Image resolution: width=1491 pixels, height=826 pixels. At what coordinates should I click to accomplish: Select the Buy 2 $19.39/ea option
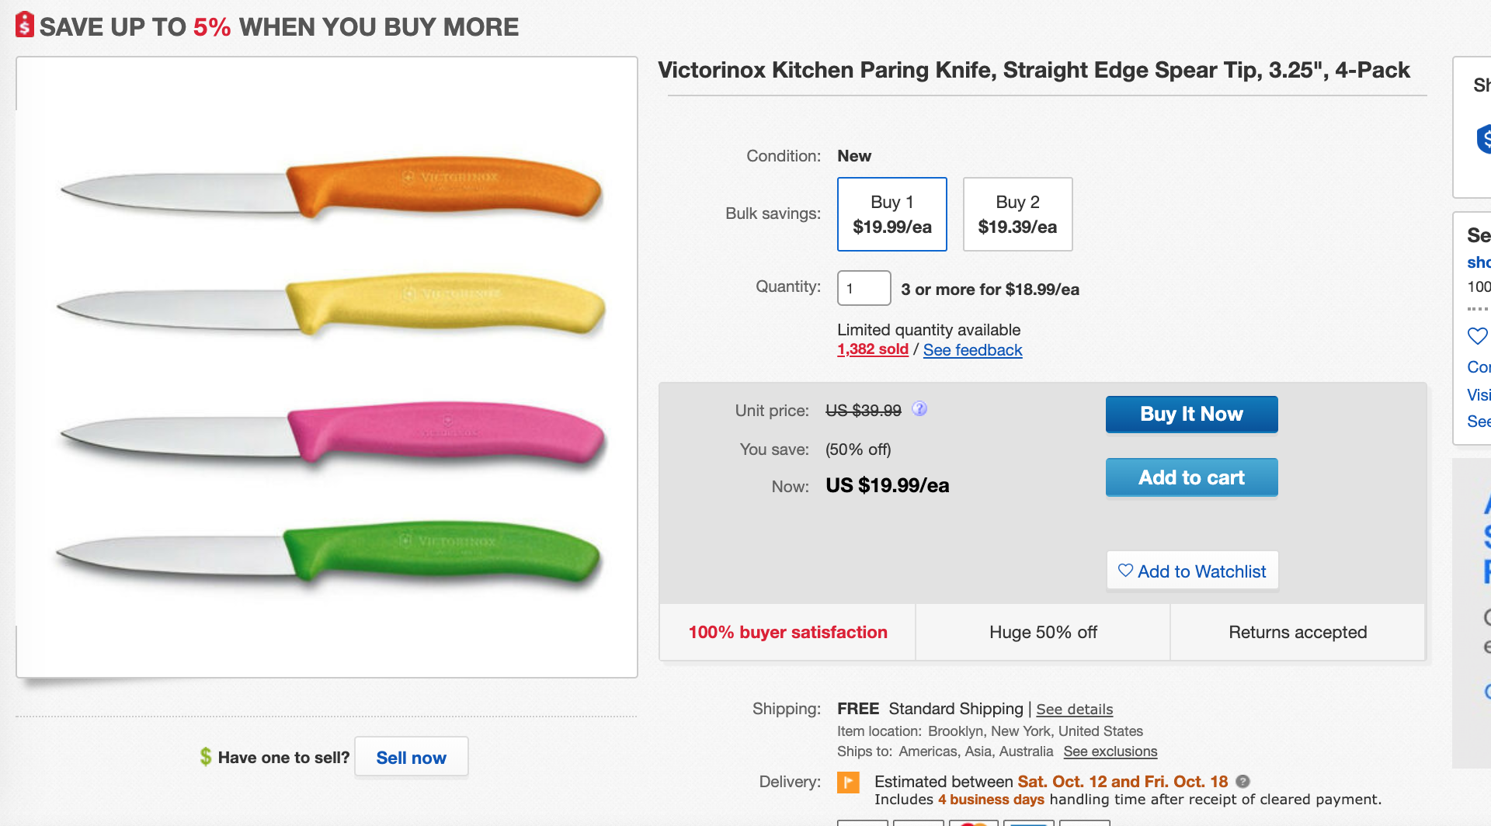tap(1017, 214)
